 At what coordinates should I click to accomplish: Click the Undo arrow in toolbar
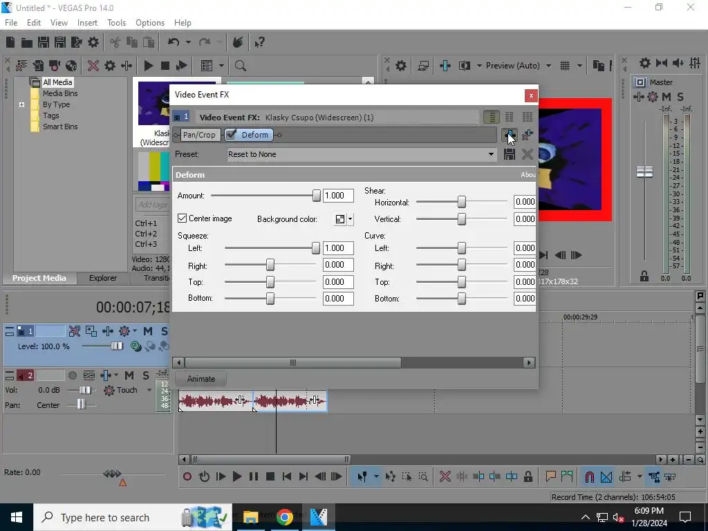174,42
